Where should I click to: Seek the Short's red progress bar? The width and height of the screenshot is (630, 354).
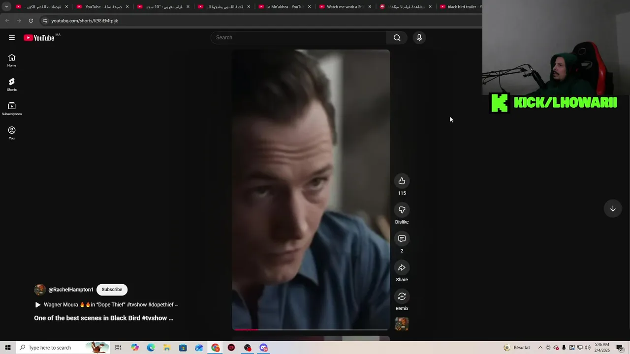point(311,329)
